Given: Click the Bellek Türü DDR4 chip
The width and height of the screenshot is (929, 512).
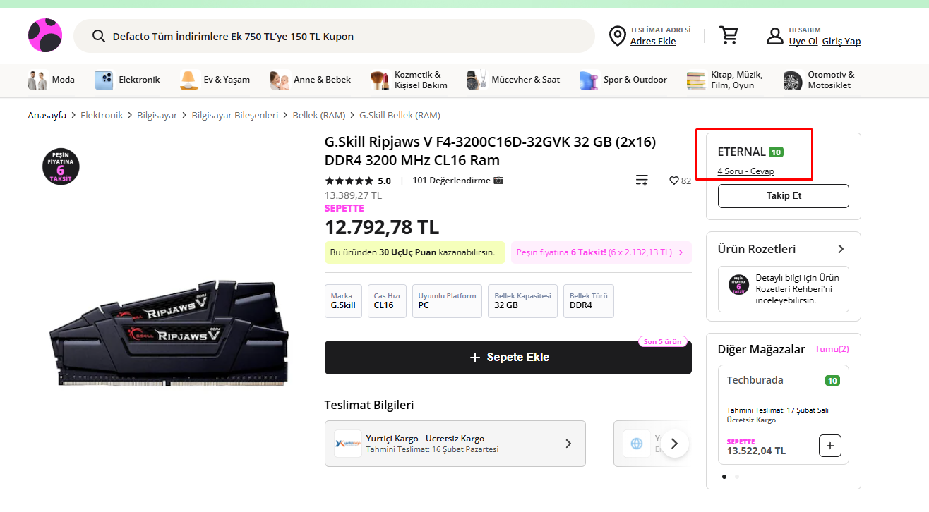Looking at the screenshot, I should tap(589, 301).
